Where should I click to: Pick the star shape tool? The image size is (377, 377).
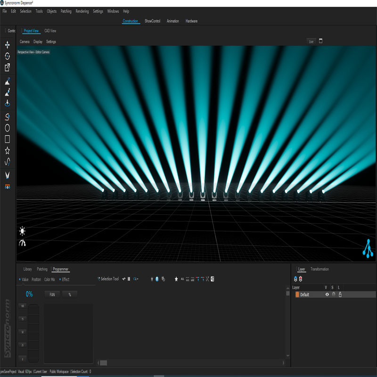8,151
